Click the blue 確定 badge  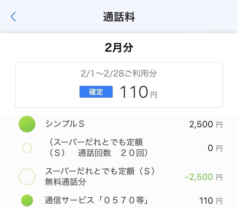pos(96,92)
